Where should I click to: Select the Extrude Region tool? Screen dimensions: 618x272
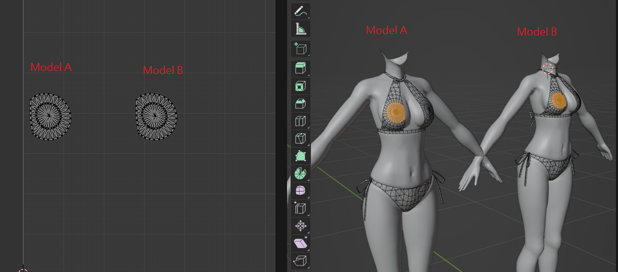pos(300,68)
